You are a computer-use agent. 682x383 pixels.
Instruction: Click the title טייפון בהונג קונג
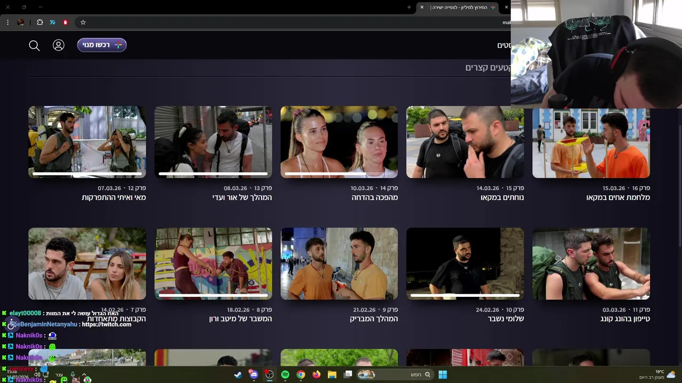click(x=625, y=319)
